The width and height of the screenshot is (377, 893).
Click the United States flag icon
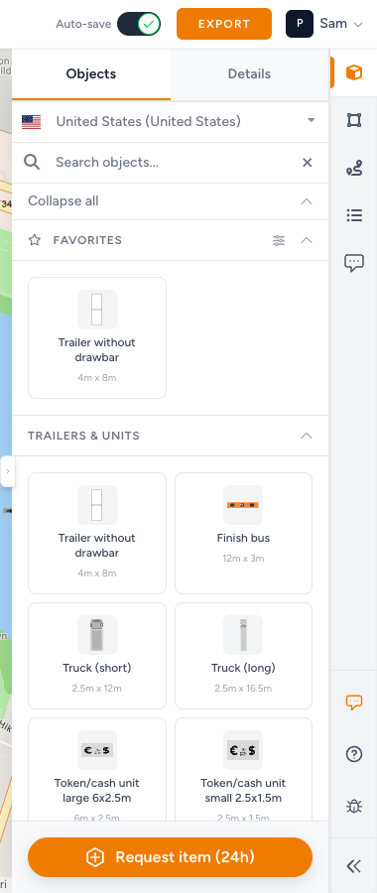[x=32, y=122]
